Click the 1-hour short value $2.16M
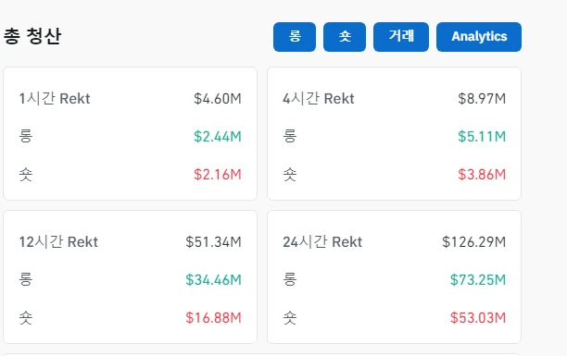Screen dimensions: 567x356 point(218,175)
